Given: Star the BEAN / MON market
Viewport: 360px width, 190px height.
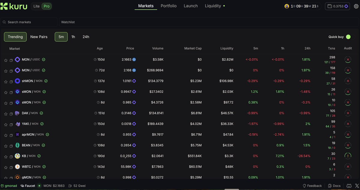Looking at the screenshot, I should tap(6, 146).
